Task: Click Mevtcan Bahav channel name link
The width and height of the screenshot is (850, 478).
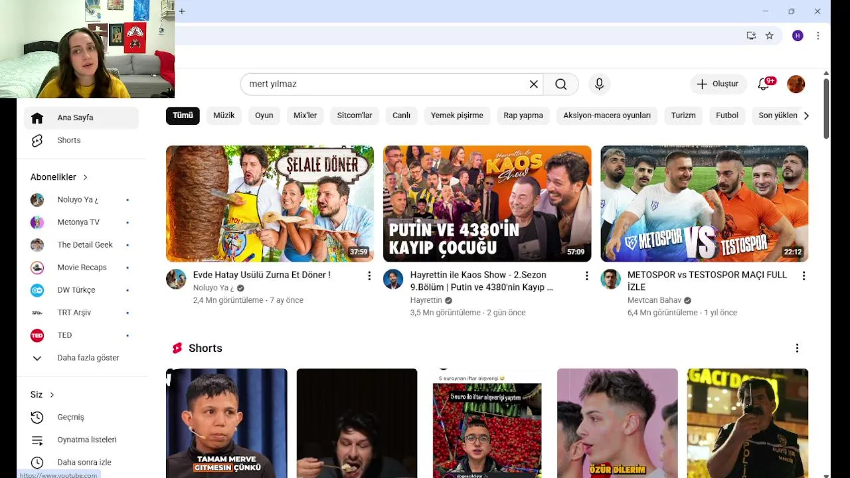Action: click(x=654, y=300)
